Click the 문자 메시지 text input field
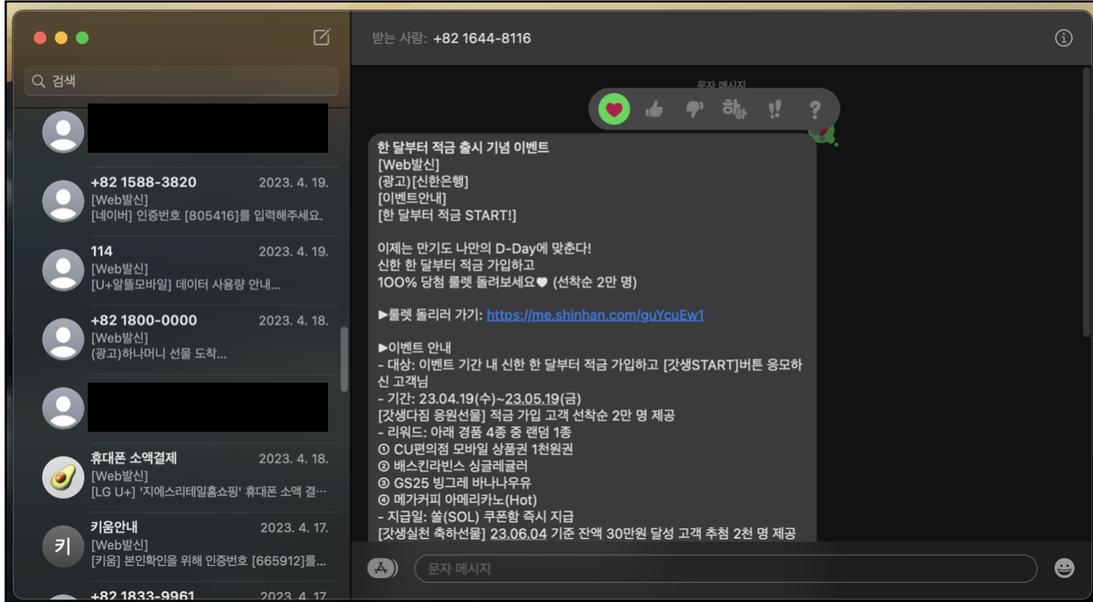Image resolution: width=1093 pixels, height=602 pixels. 725,569
